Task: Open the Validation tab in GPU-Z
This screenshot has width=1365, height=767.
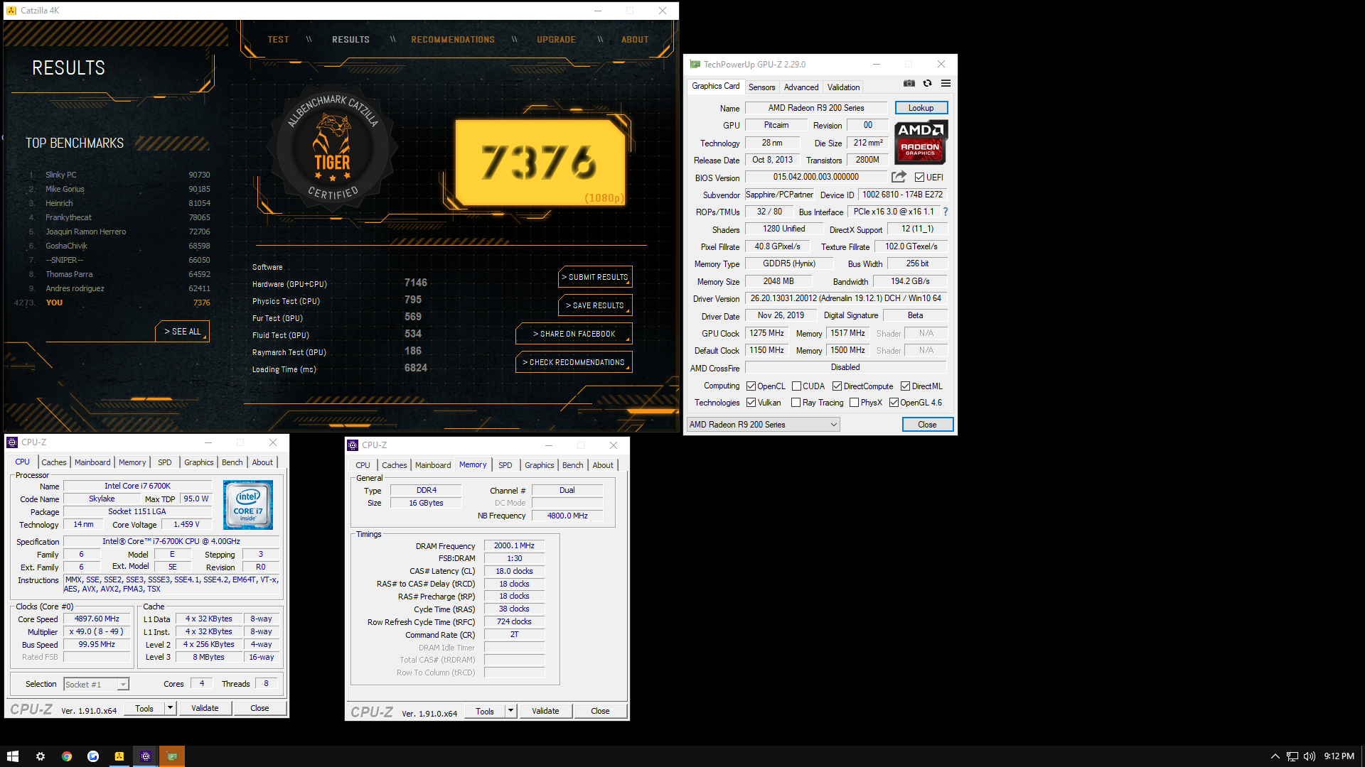Action: tap(843, 87)
